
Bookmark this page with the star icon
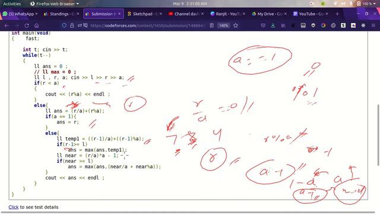pyautogui.click(x=236, y=26)
